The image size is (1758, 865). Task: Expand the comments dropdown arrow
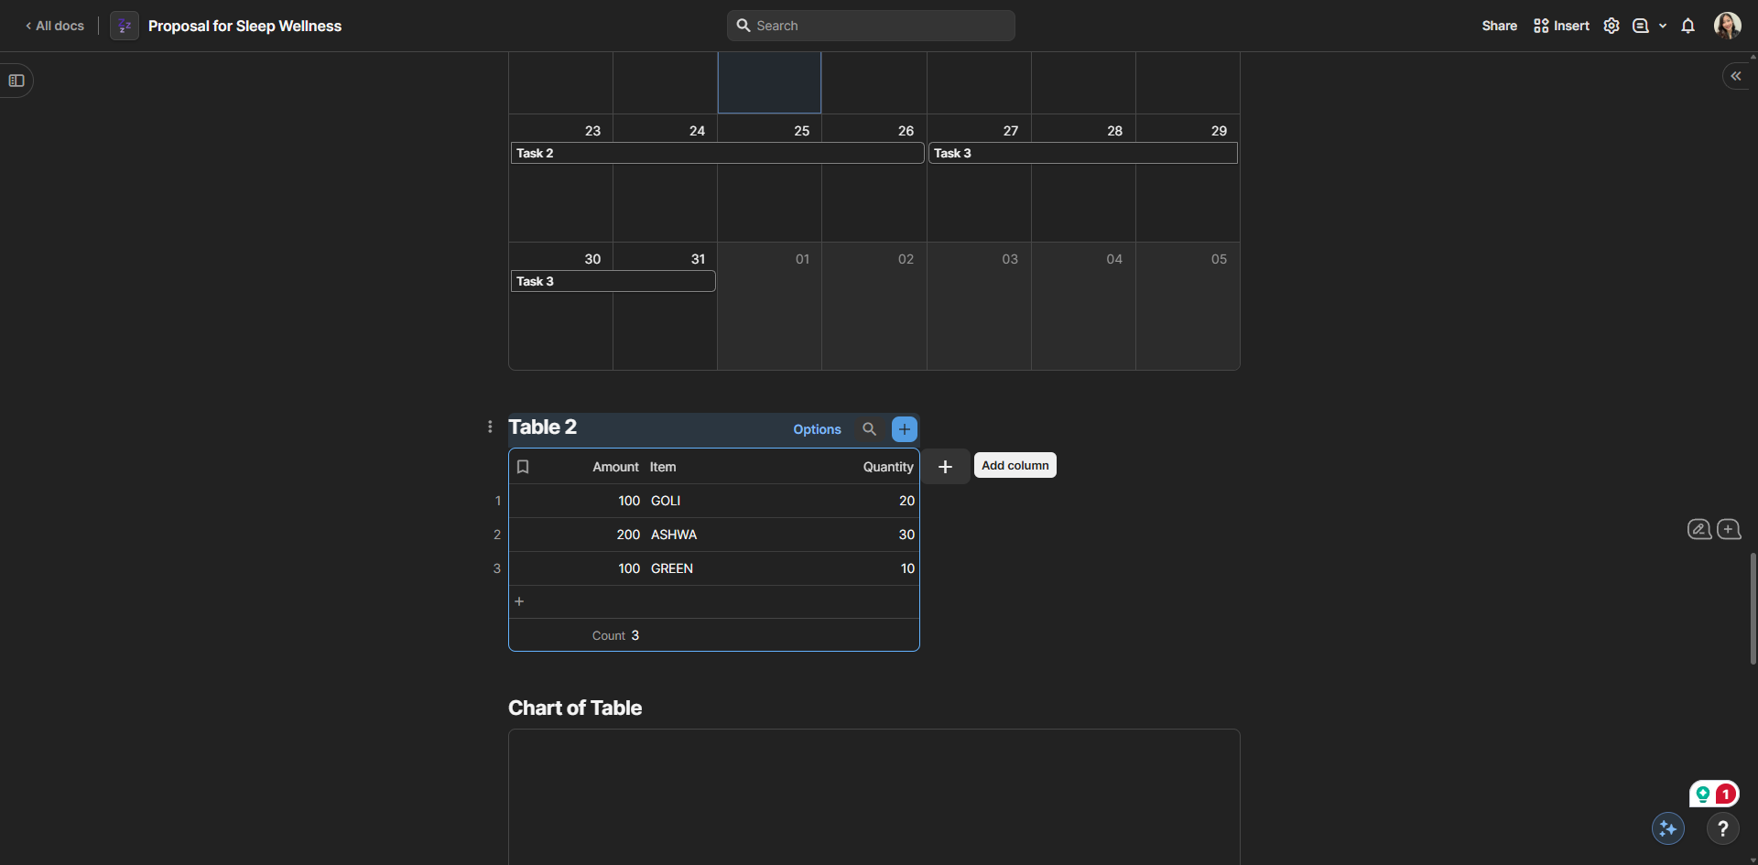tap(1663, 26)
